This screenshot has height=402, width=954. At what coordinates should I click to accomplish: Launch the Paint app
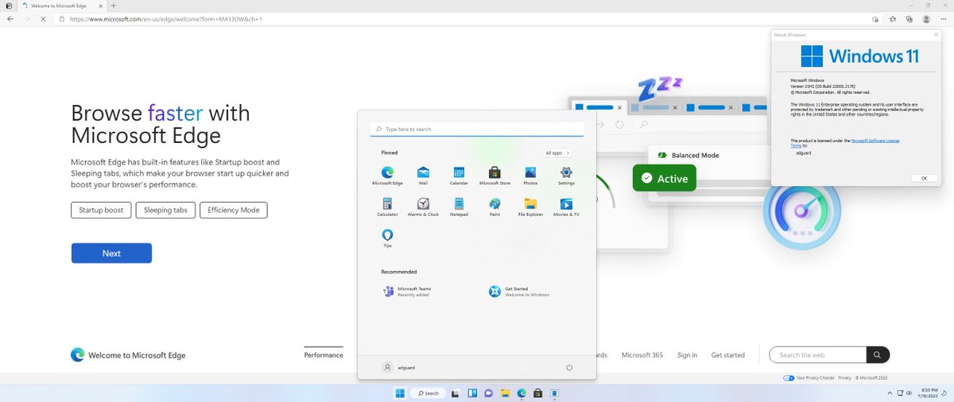click(494, 207)
